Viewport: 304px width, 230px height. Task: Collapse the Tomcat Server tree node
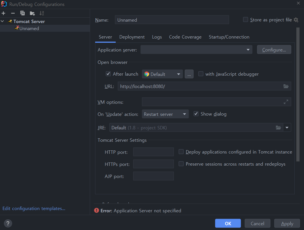[3, 21]
